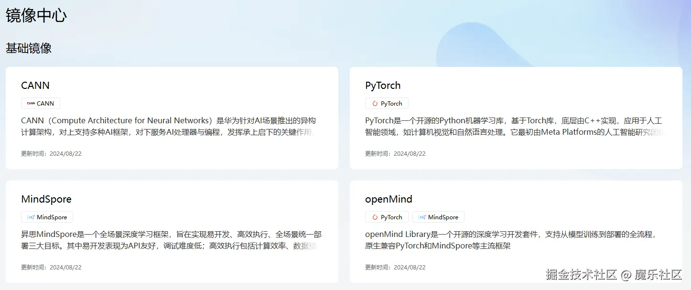Click the MindSpore logo icon in openMind card

tap(422, 217)
